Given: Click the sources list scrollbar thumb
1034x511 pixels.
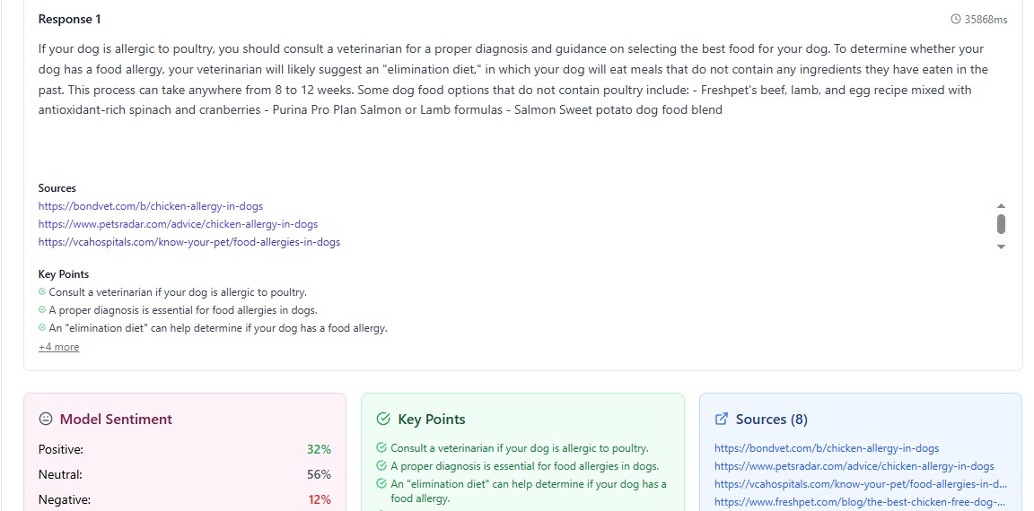Looking at the screenshot, I should [1001, 223].
